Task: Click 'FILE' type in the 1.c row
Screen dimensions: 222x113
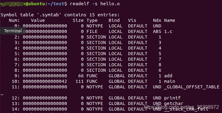Action: point(92,31)
